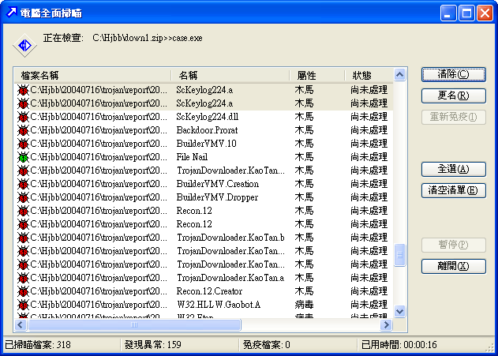Screen dimensions: 498x356
Task: Click the red bug icon for Backdoor.Prorat
Action: tap(23, 130)
